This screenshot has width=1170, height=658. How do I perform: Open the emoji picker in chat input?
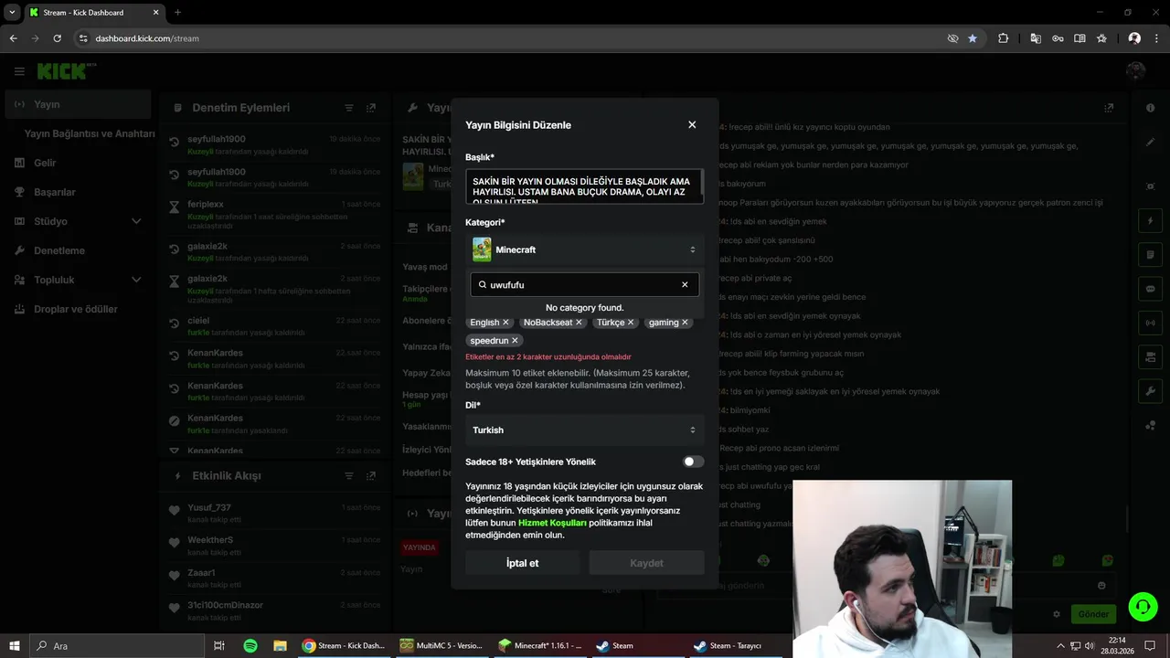click(x=1101, y=586)
